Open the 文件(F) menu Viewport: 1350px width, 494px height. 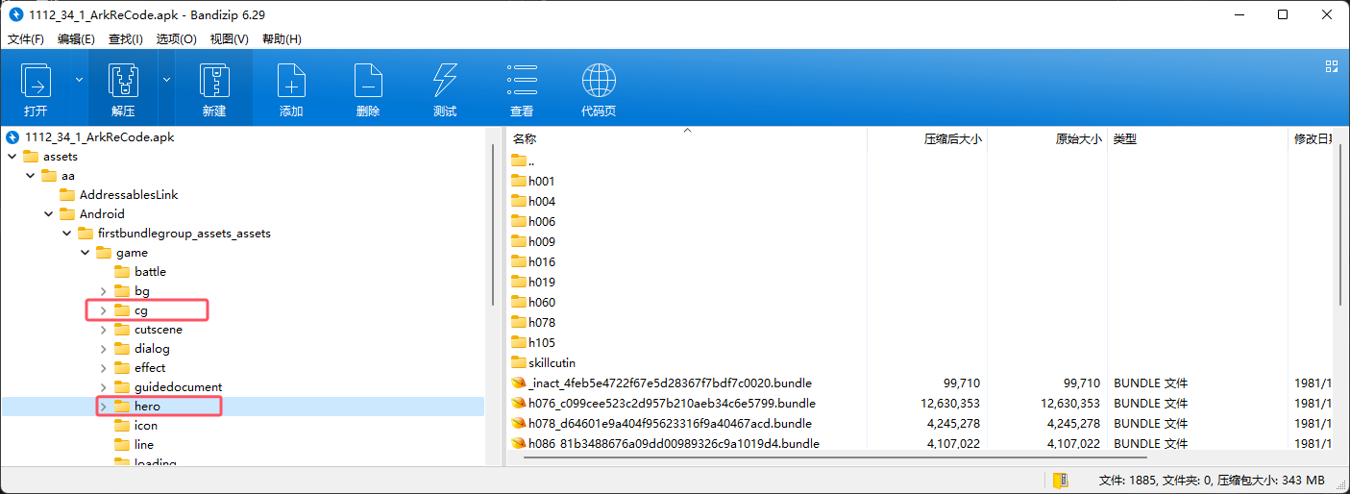coord(26,39)
